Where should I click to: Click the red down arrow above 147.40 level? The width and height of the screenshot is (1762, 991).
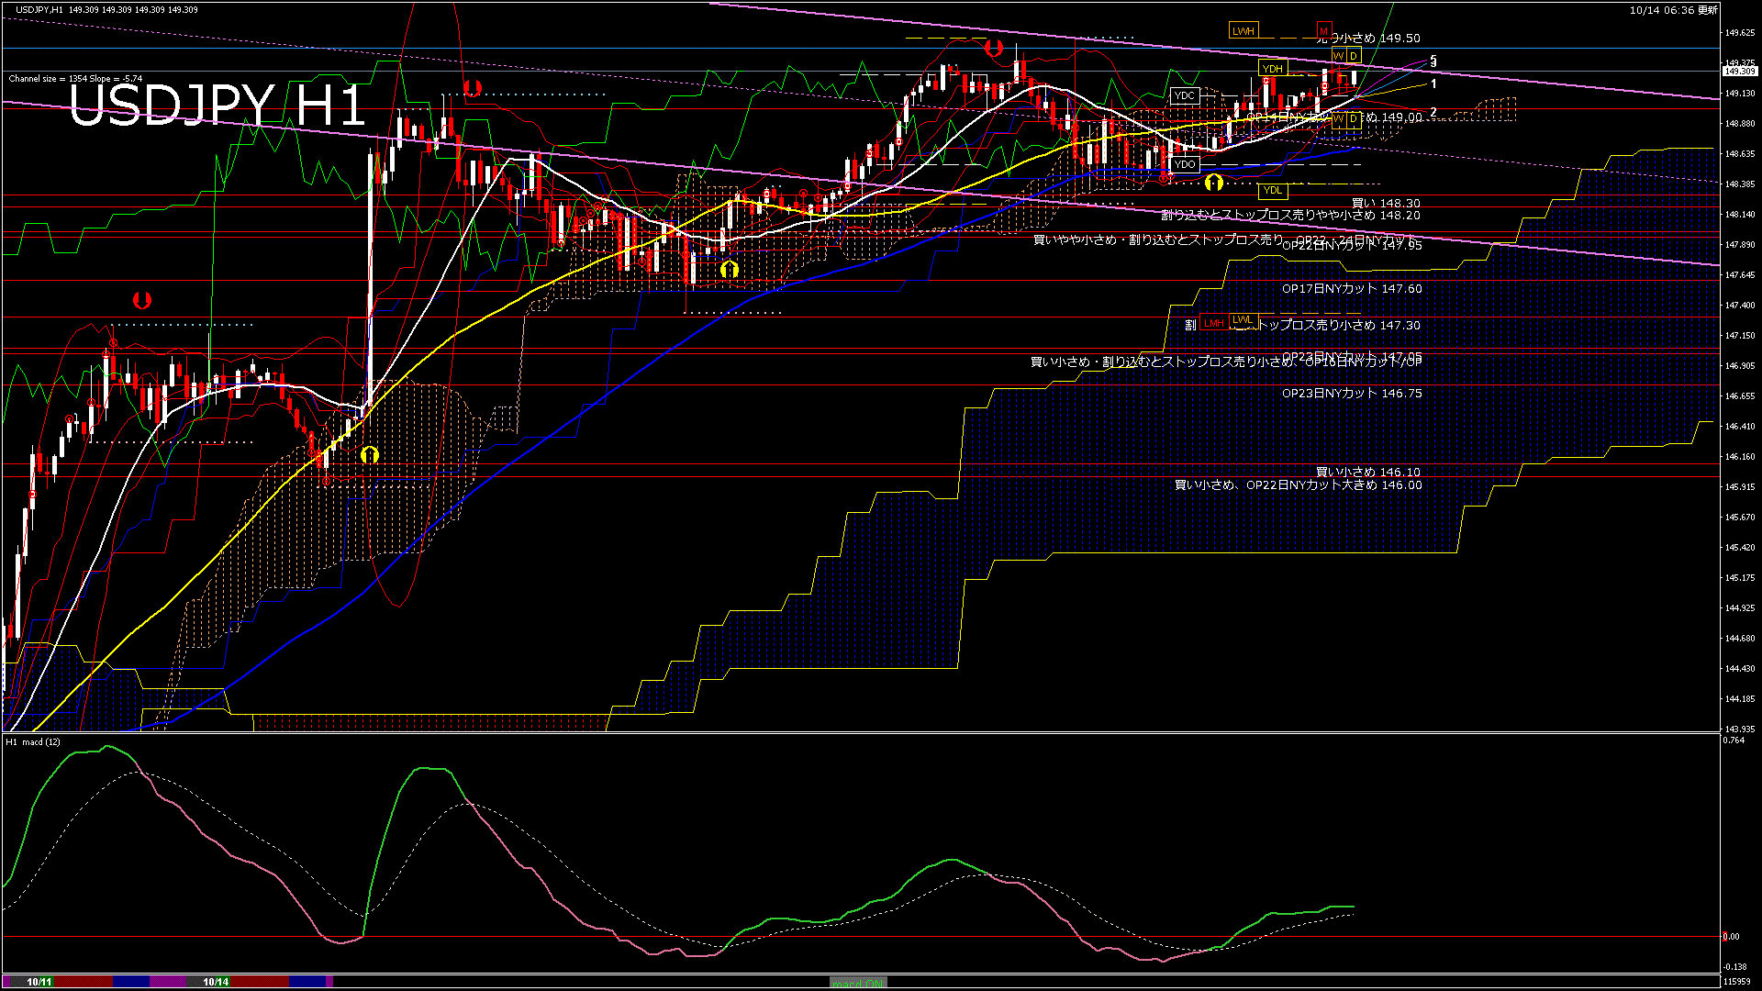[x=142, y=300]
